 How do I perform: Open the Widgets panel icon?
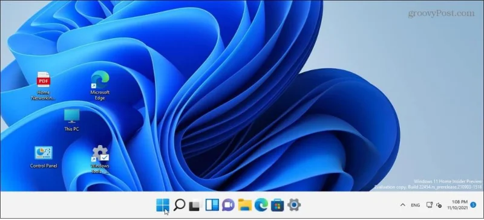pos(212,205)
